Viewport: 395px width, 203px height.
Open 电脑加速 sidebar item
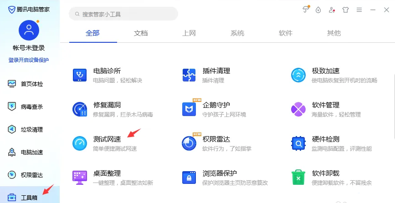tap(30, 152)
